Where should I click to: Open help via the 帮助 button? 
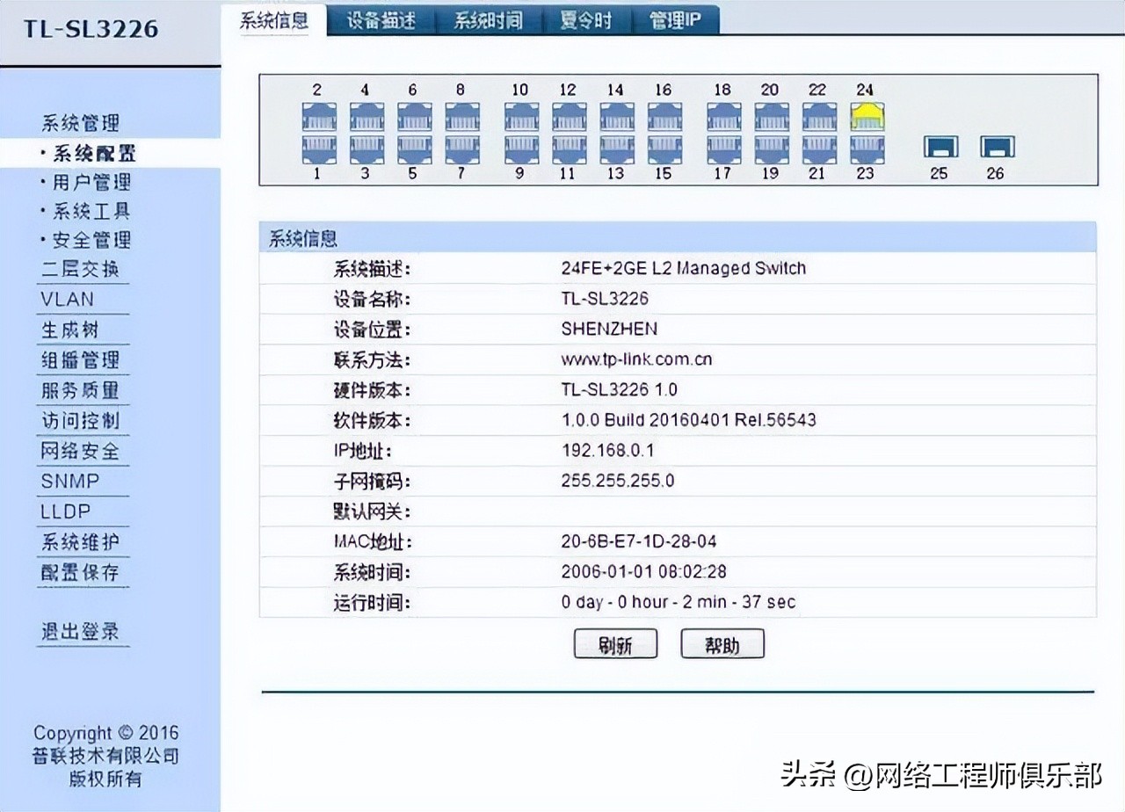(x=722, y=642)
